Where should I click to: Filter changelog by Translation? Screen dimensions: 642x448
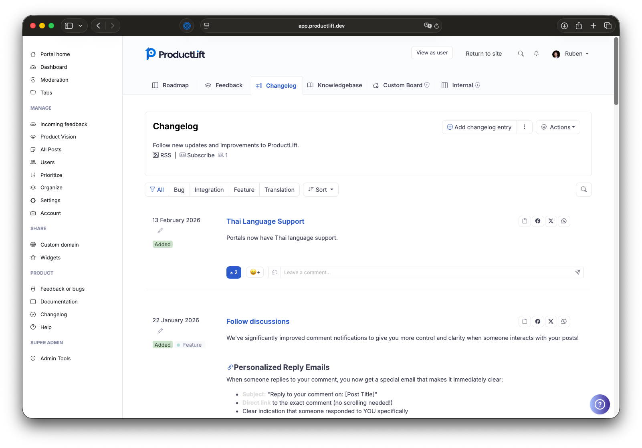(279, 190)
